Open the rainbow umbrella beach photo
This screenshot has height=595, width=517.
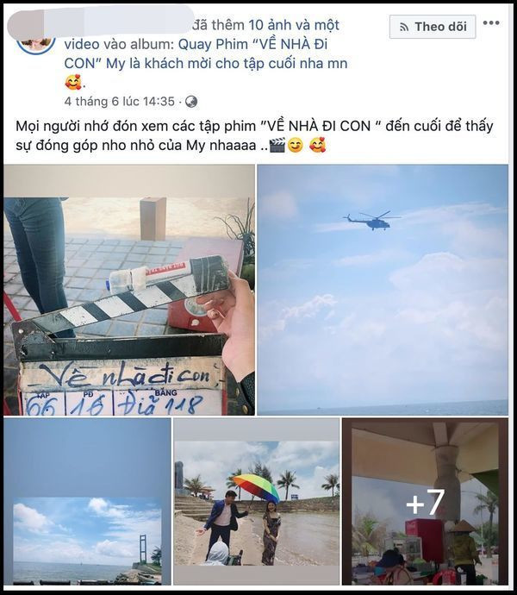coord(257,501)
